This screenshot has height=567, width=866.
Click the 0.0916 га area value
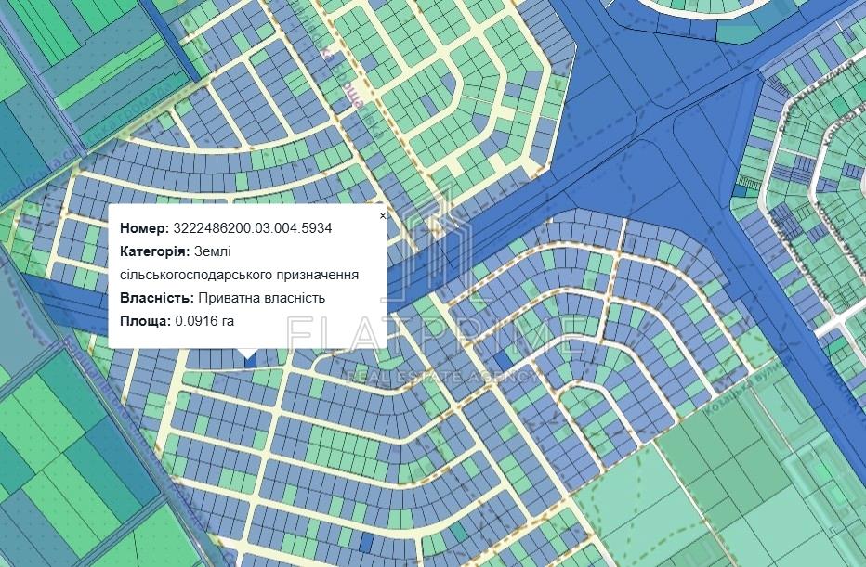[x=203, y=321]
